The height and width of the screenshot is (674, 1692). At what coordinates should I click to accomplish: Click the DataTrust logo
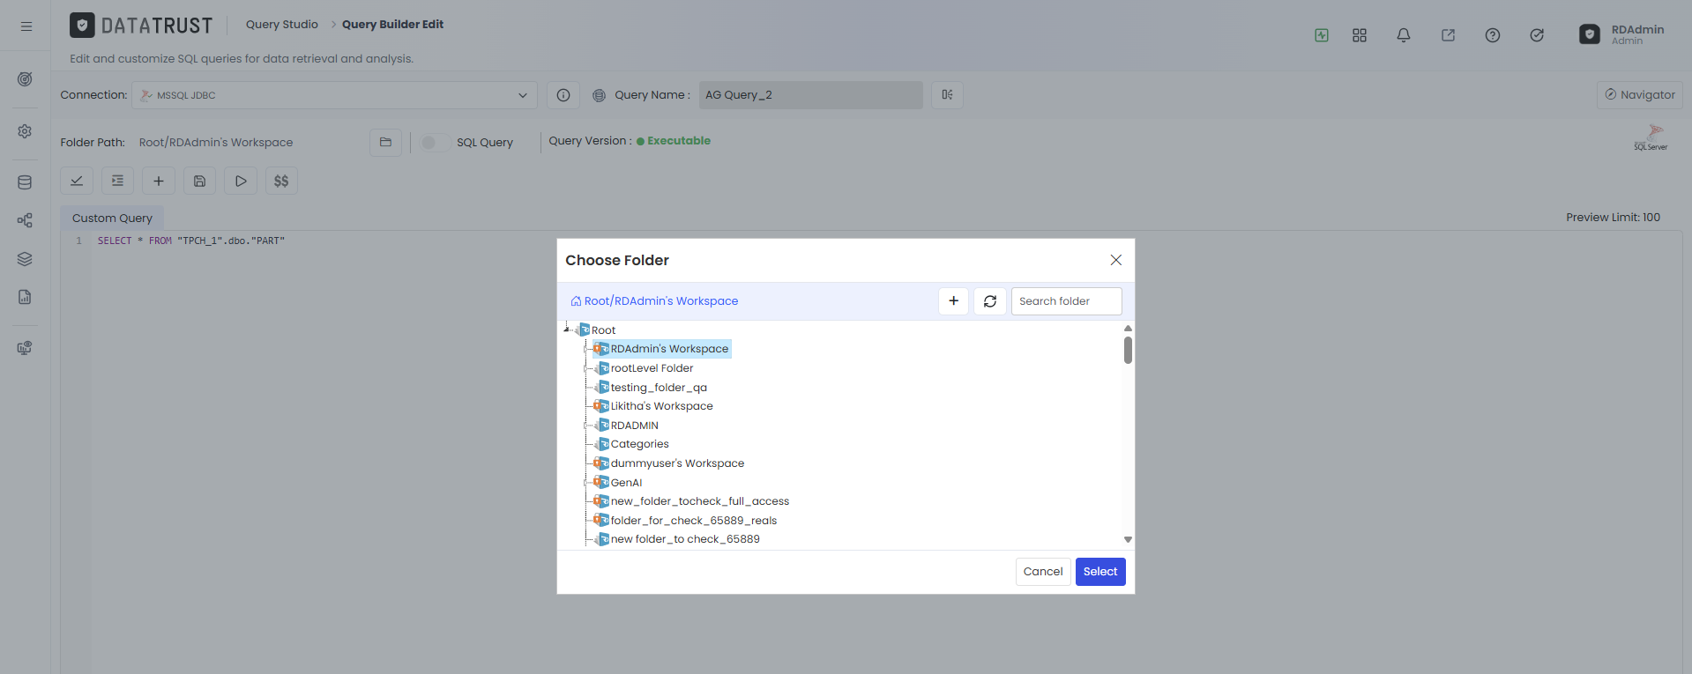click(141, 26)
